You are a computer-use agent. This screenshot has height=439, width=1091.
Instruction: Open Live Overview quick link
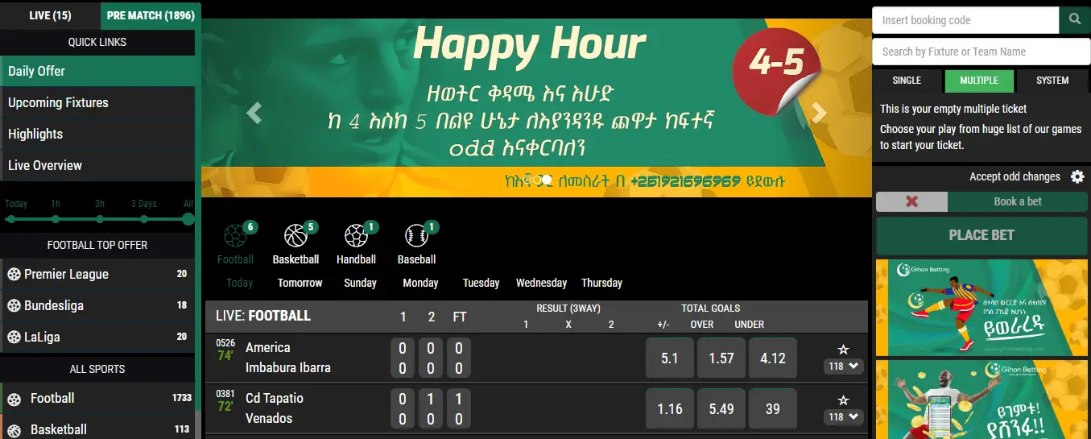[x=97, y=165]
